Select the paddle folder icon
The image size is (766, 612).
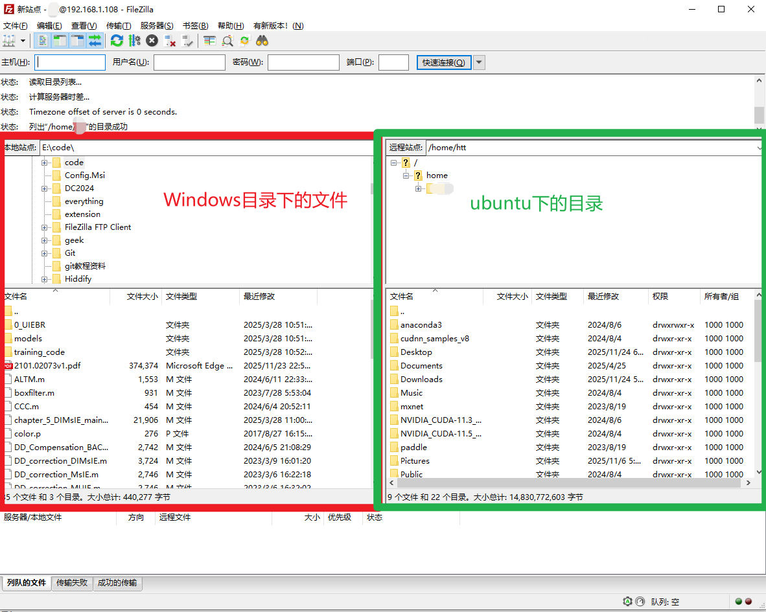click(394, 448)
